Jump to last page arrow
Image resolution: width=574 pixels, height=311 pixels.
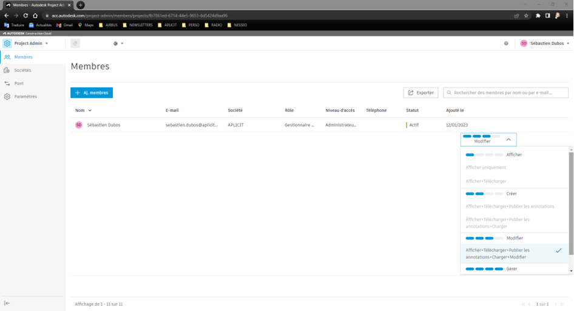(562, 304)
